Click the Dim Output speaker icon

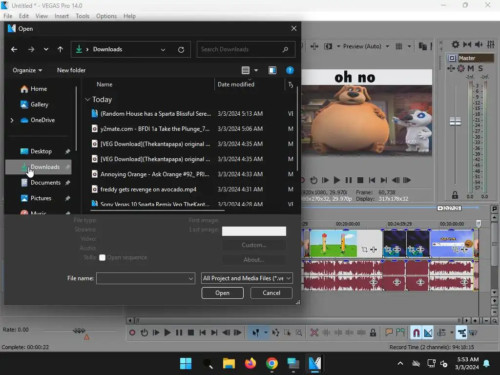coord(479,44)
